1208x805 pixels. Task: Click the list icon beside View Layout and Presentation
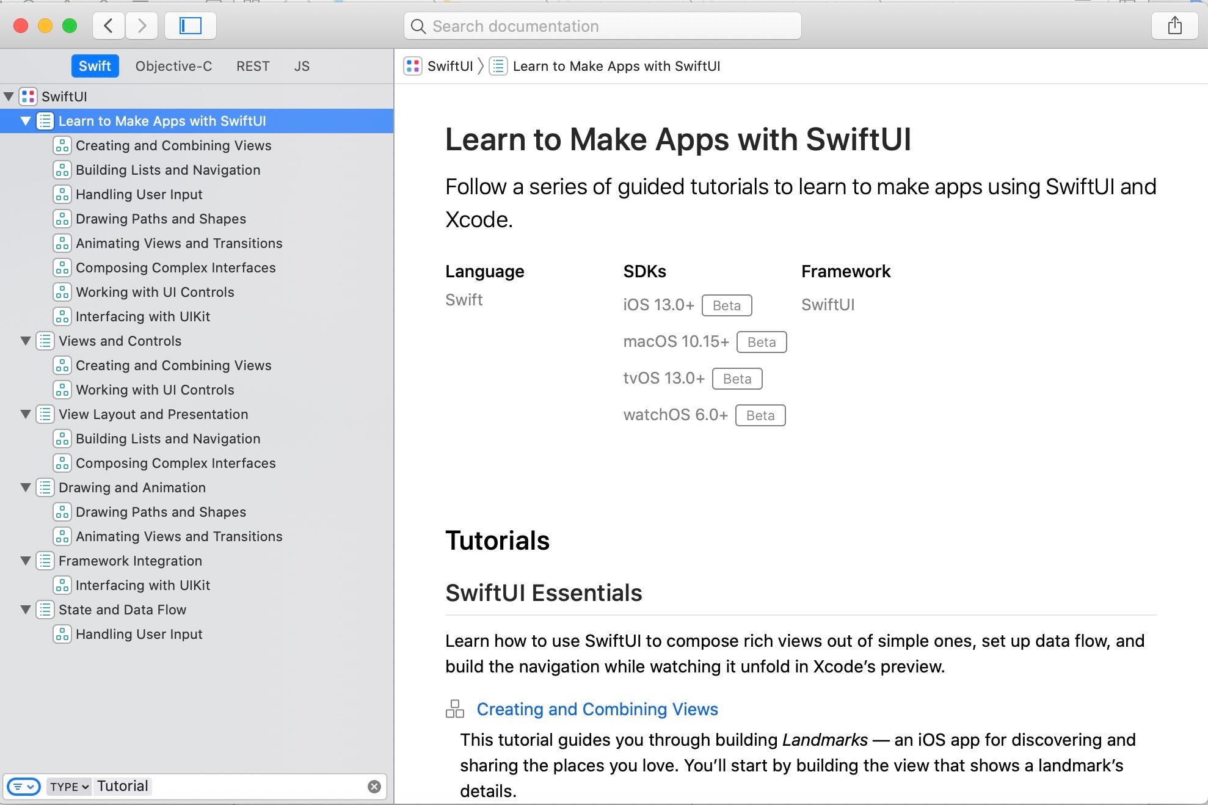pyautogui.click(x=45, y=414)
